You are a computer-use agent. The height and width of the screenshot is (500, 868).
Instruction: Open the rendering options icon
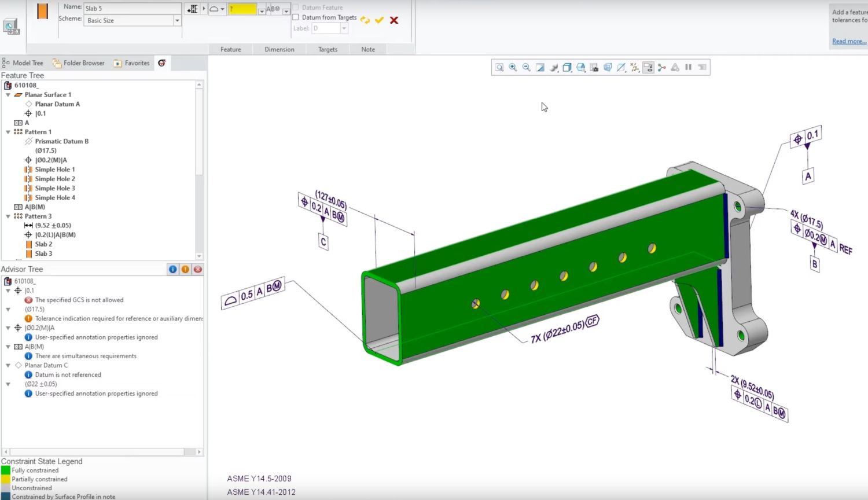click(x=554, y=68)
